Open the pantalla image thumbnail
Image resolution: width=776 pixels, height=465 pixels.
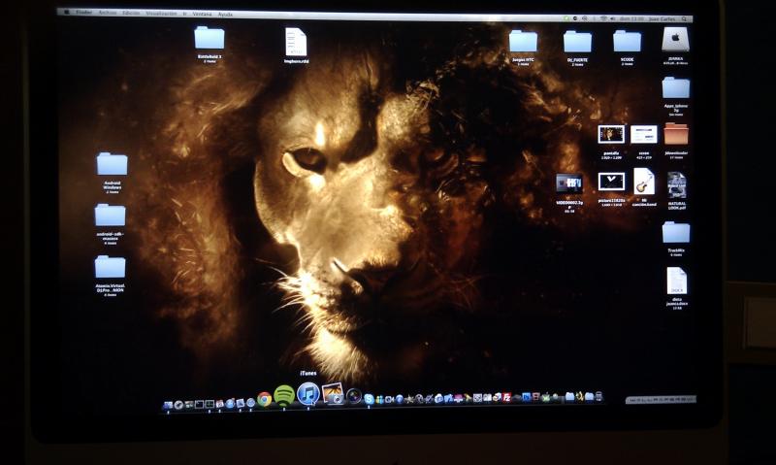tap(610, 135)
